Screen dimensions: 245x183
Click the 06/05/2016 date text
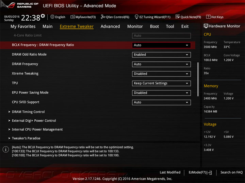coord(12,17)
